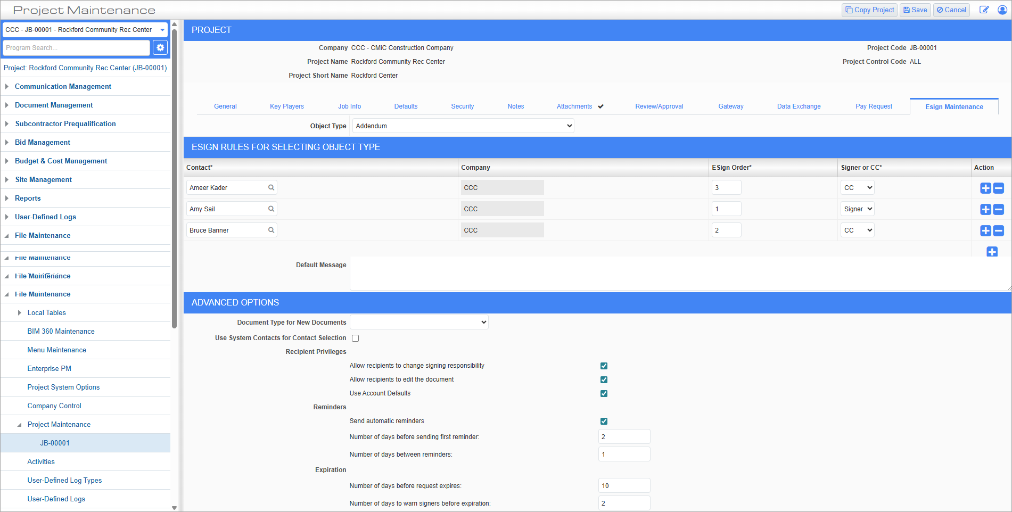Change Bruce Banner's Signer or CC dropdown
This screenshot has height=512, width=1012.
tap(857, 230)
